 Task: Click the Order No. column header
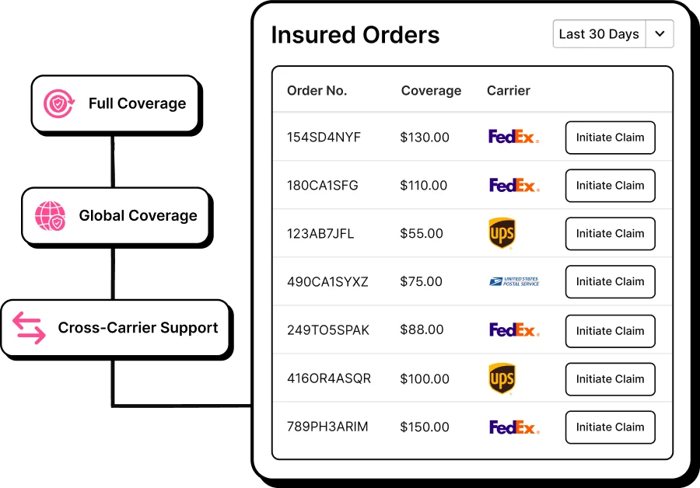pyautogui.click(x=317, y=91)
